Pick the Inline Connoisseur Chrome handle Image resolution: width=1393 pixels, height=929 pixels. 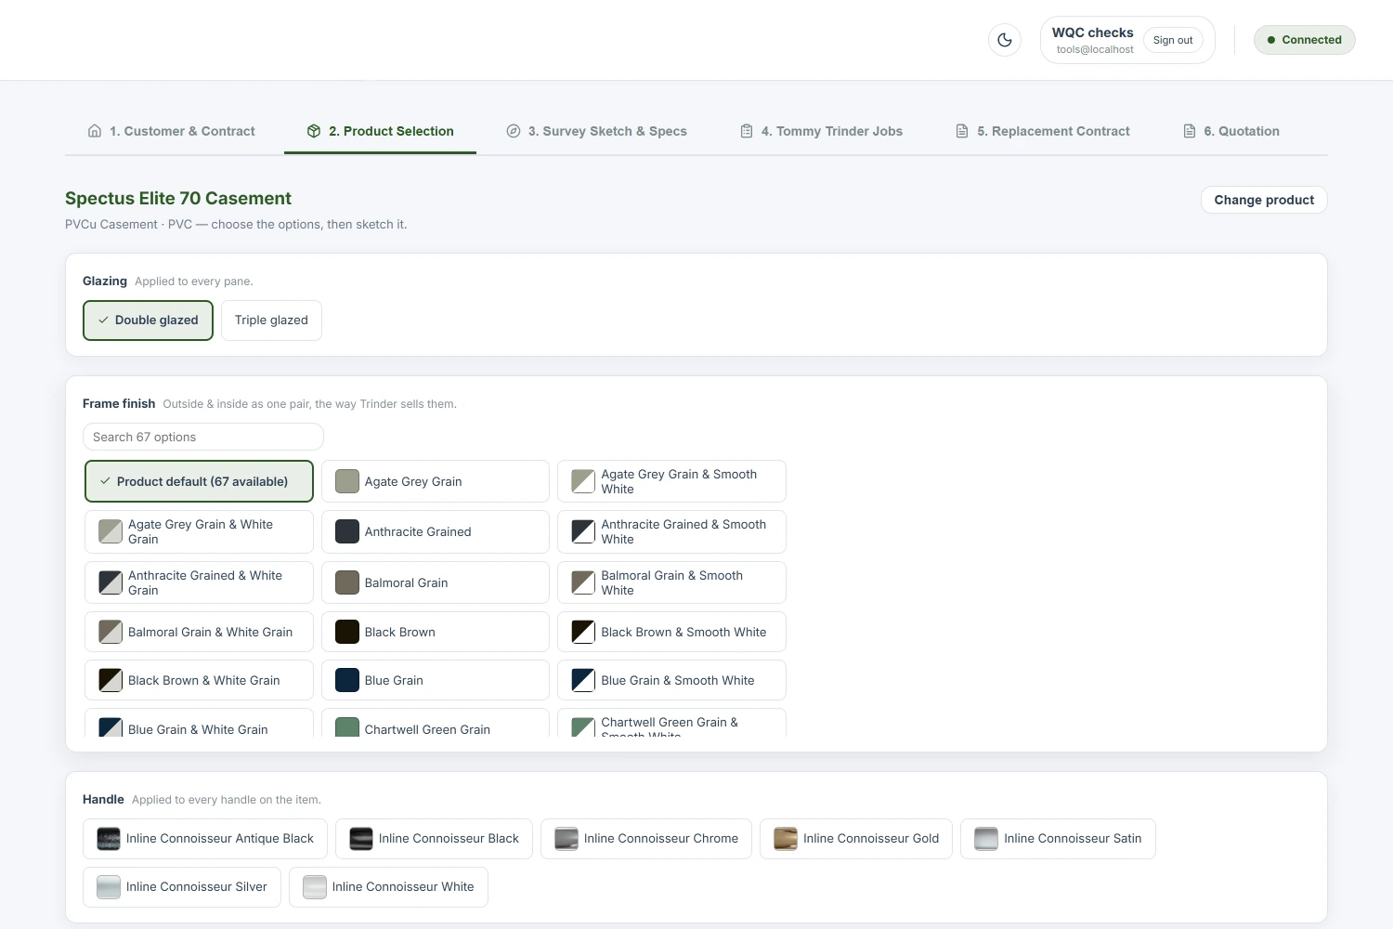coord(646,839)
